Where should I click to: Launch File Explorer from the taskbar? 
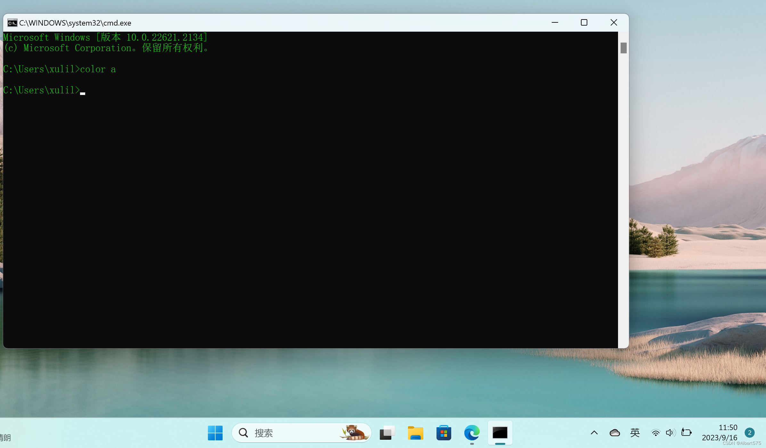pyautogui.click(x=415, y=433)
